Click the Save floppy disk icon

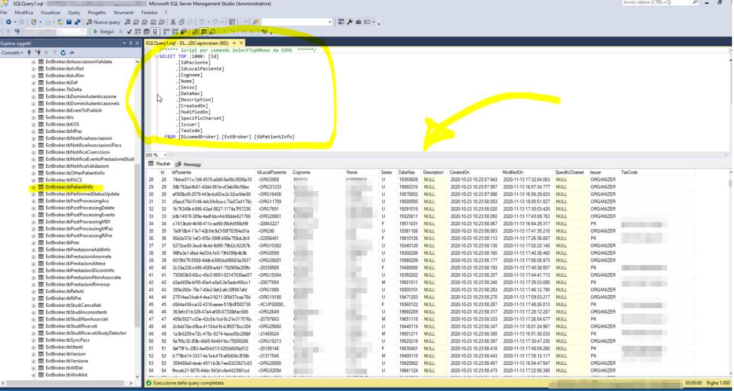69,22
